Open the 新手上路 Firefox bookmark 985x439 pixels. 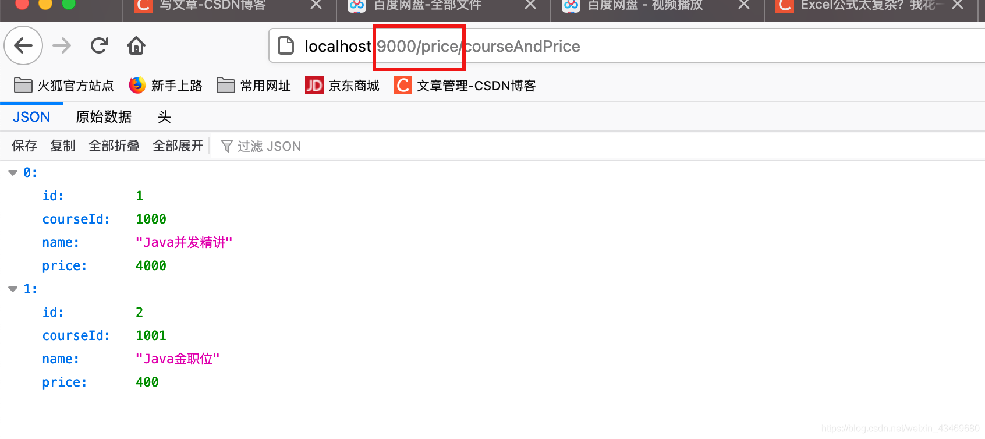coord(166,86)
